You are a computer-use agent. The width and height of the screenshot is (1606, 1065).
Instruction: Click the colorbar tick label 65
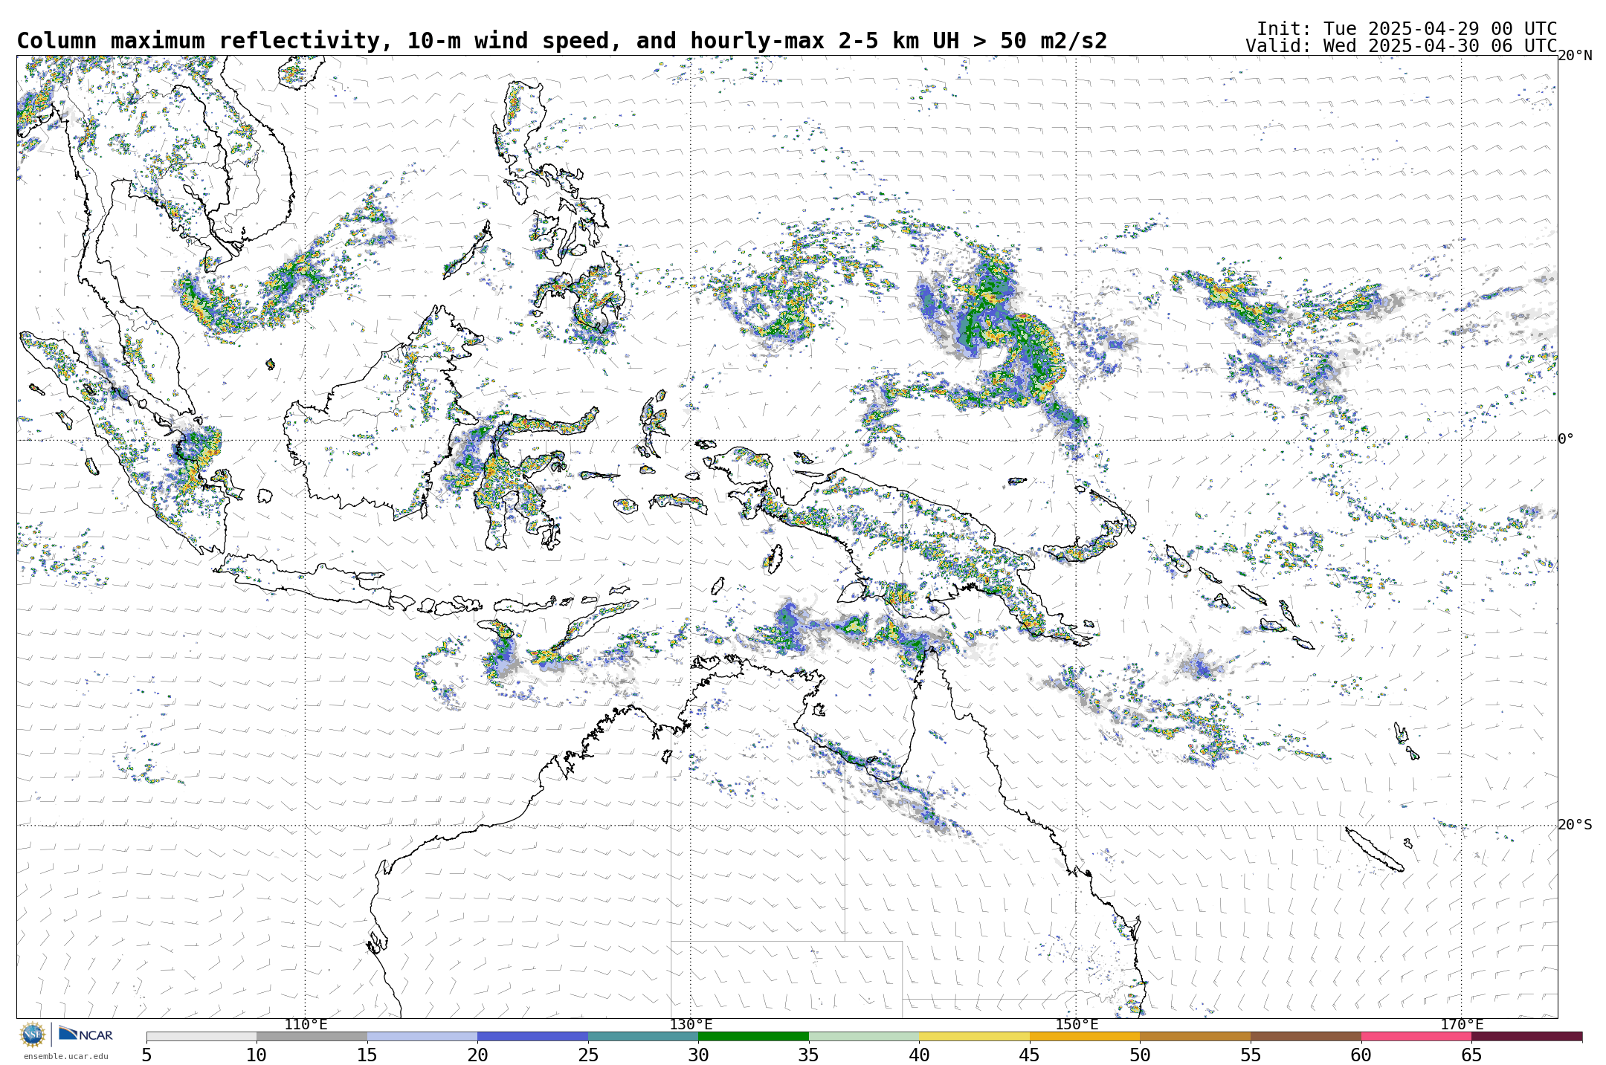(x=1471, y=1055)
